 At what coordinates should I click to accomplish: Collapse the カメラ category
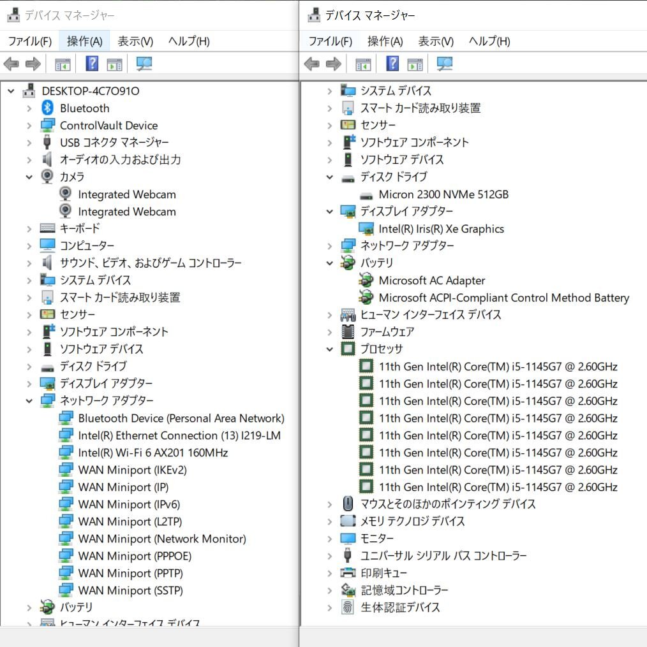(x=29, y=177)
